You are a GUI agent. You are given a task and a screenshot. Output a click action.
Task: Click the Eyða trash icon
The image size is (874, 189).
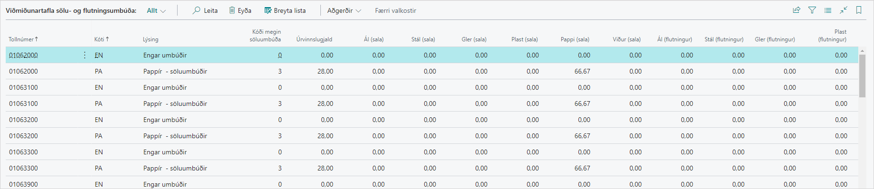232,10
